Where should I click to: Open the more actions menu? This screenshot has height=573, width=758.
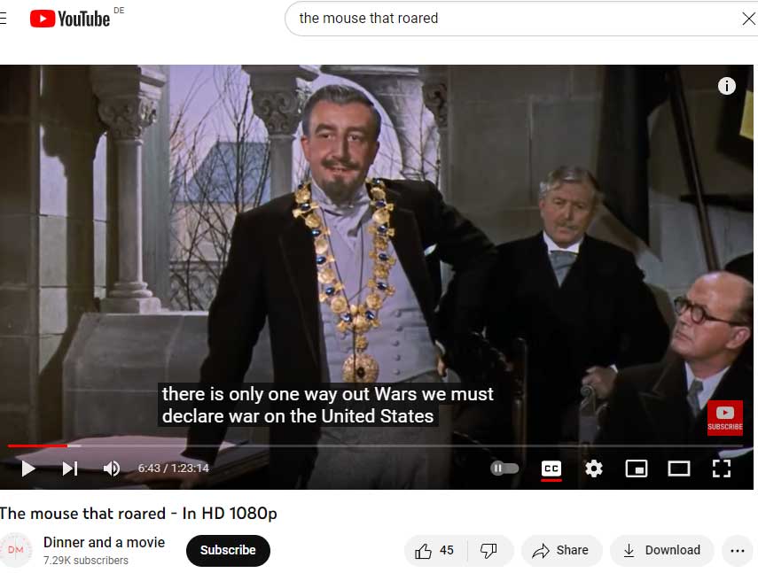(x=738, y=550)
